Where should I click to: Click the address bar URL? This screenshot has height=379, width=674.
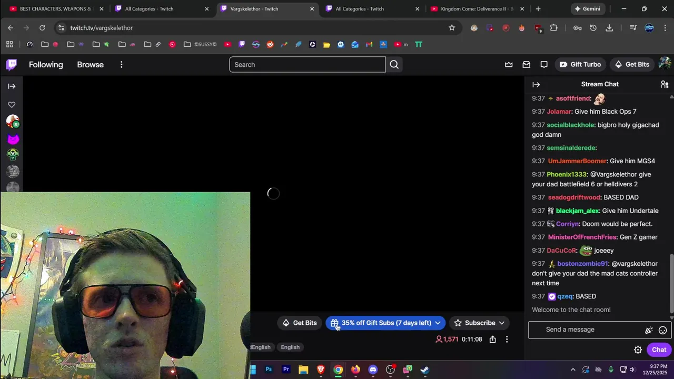tap(101, 28)
